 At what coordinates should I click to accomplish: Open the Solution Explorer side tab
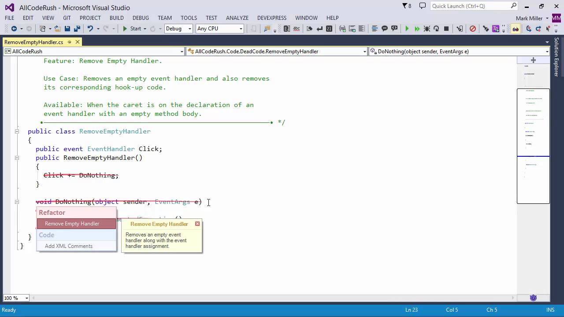coord(557,57)
